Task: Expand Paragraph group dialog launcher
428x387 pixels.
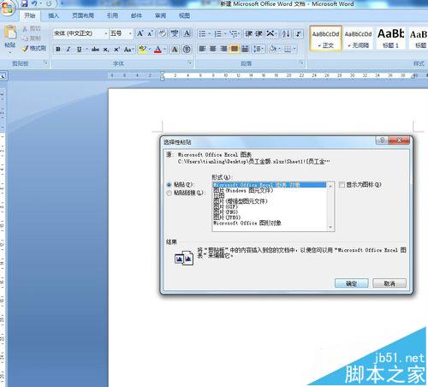Action: tap(301, 63)
